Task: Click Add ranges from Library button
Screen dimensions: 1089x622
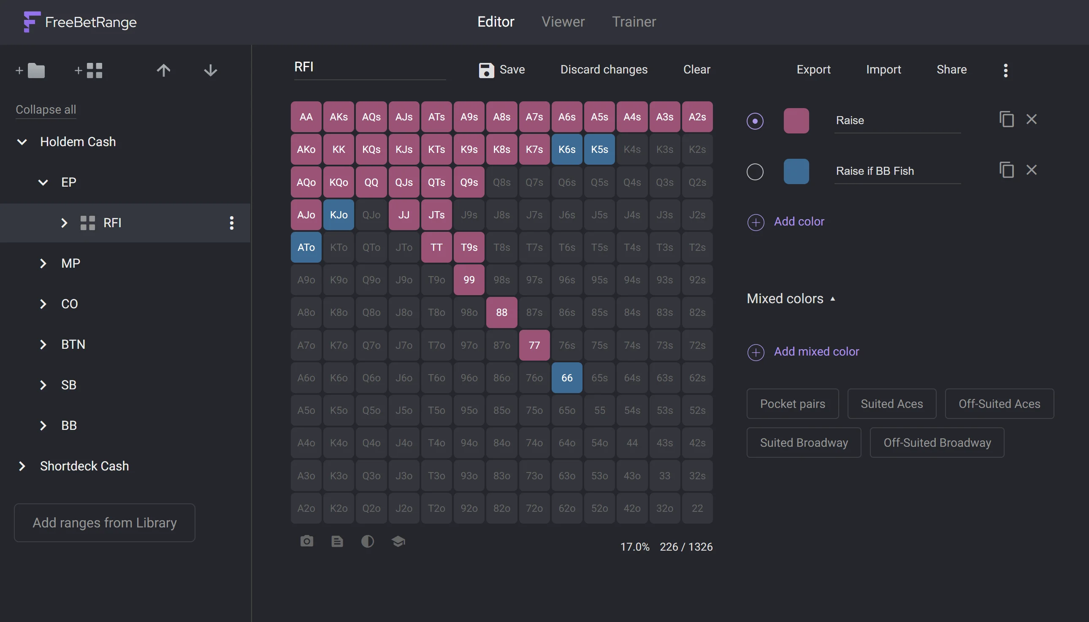Action: (105, 522)
